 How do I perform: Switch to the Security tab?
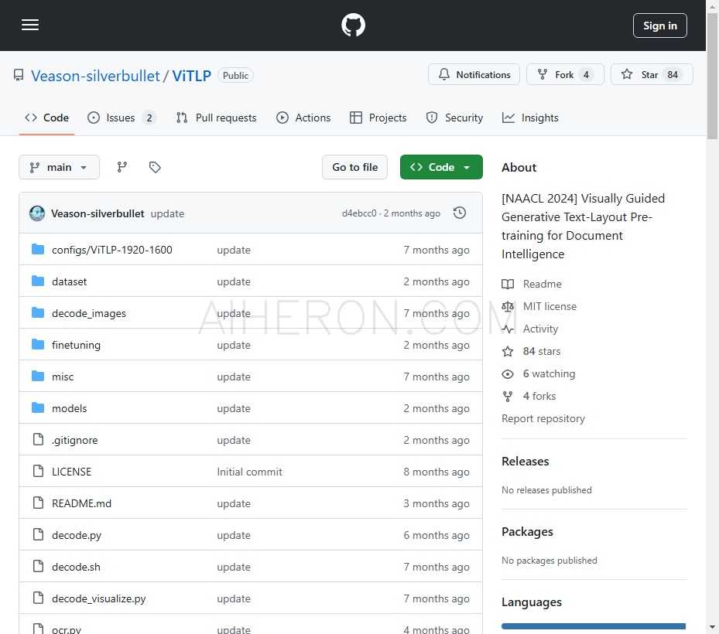pos(455,118)
